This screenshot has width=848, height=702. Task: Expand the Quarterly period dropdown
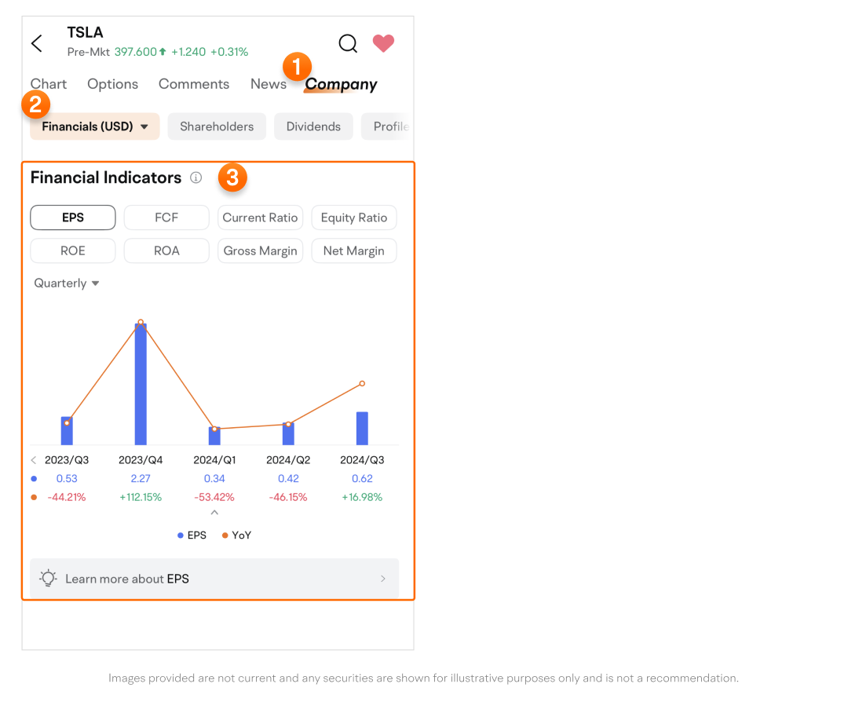coord(67,283)
